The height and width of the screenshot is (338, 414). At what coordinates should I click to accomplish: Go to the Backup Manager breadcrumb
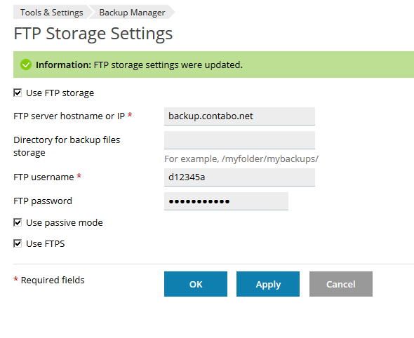[x=132, y=13]
